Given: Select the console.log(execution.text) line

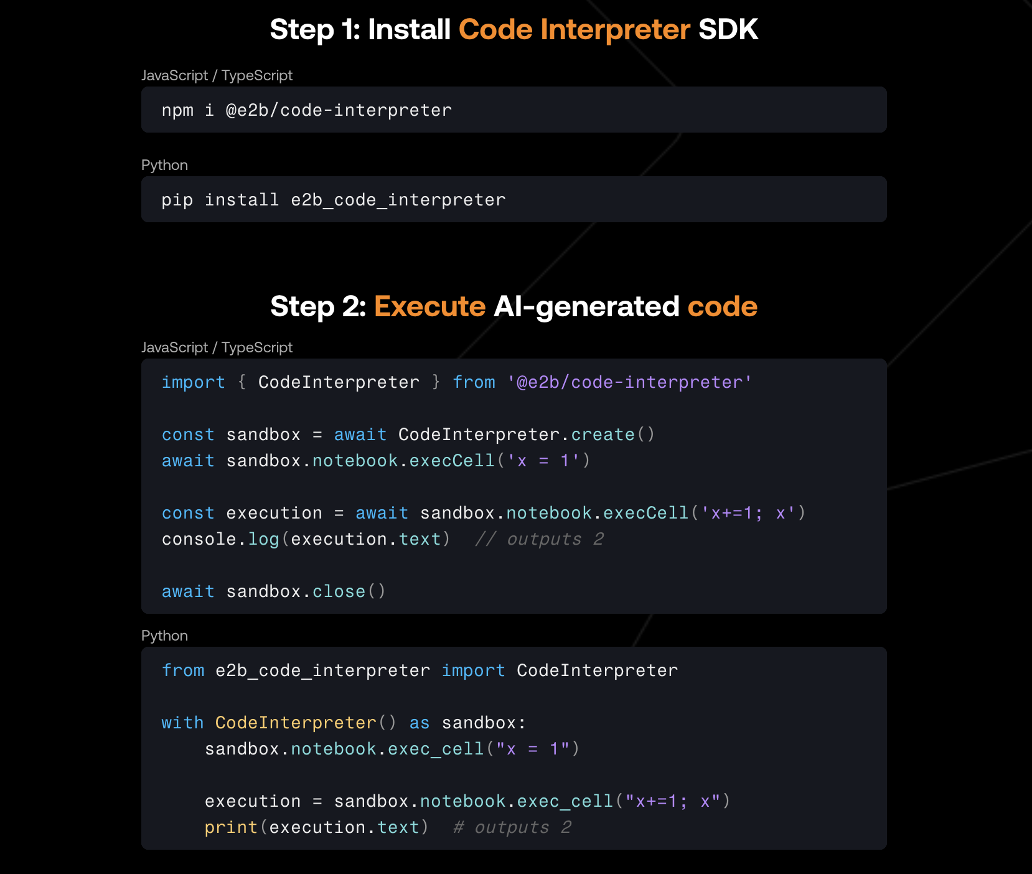Looking at the screenshot, I should click(x=305, y=539).
